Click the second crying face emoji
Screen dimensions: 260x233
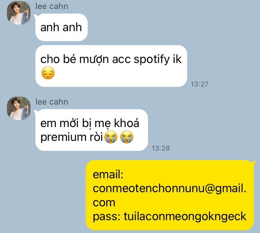pyautogui.click(x=127, y=137)
